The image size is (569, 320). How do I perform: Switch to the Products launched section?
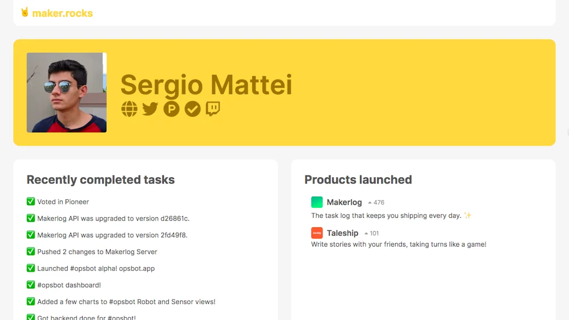click(x=358, y=179)
